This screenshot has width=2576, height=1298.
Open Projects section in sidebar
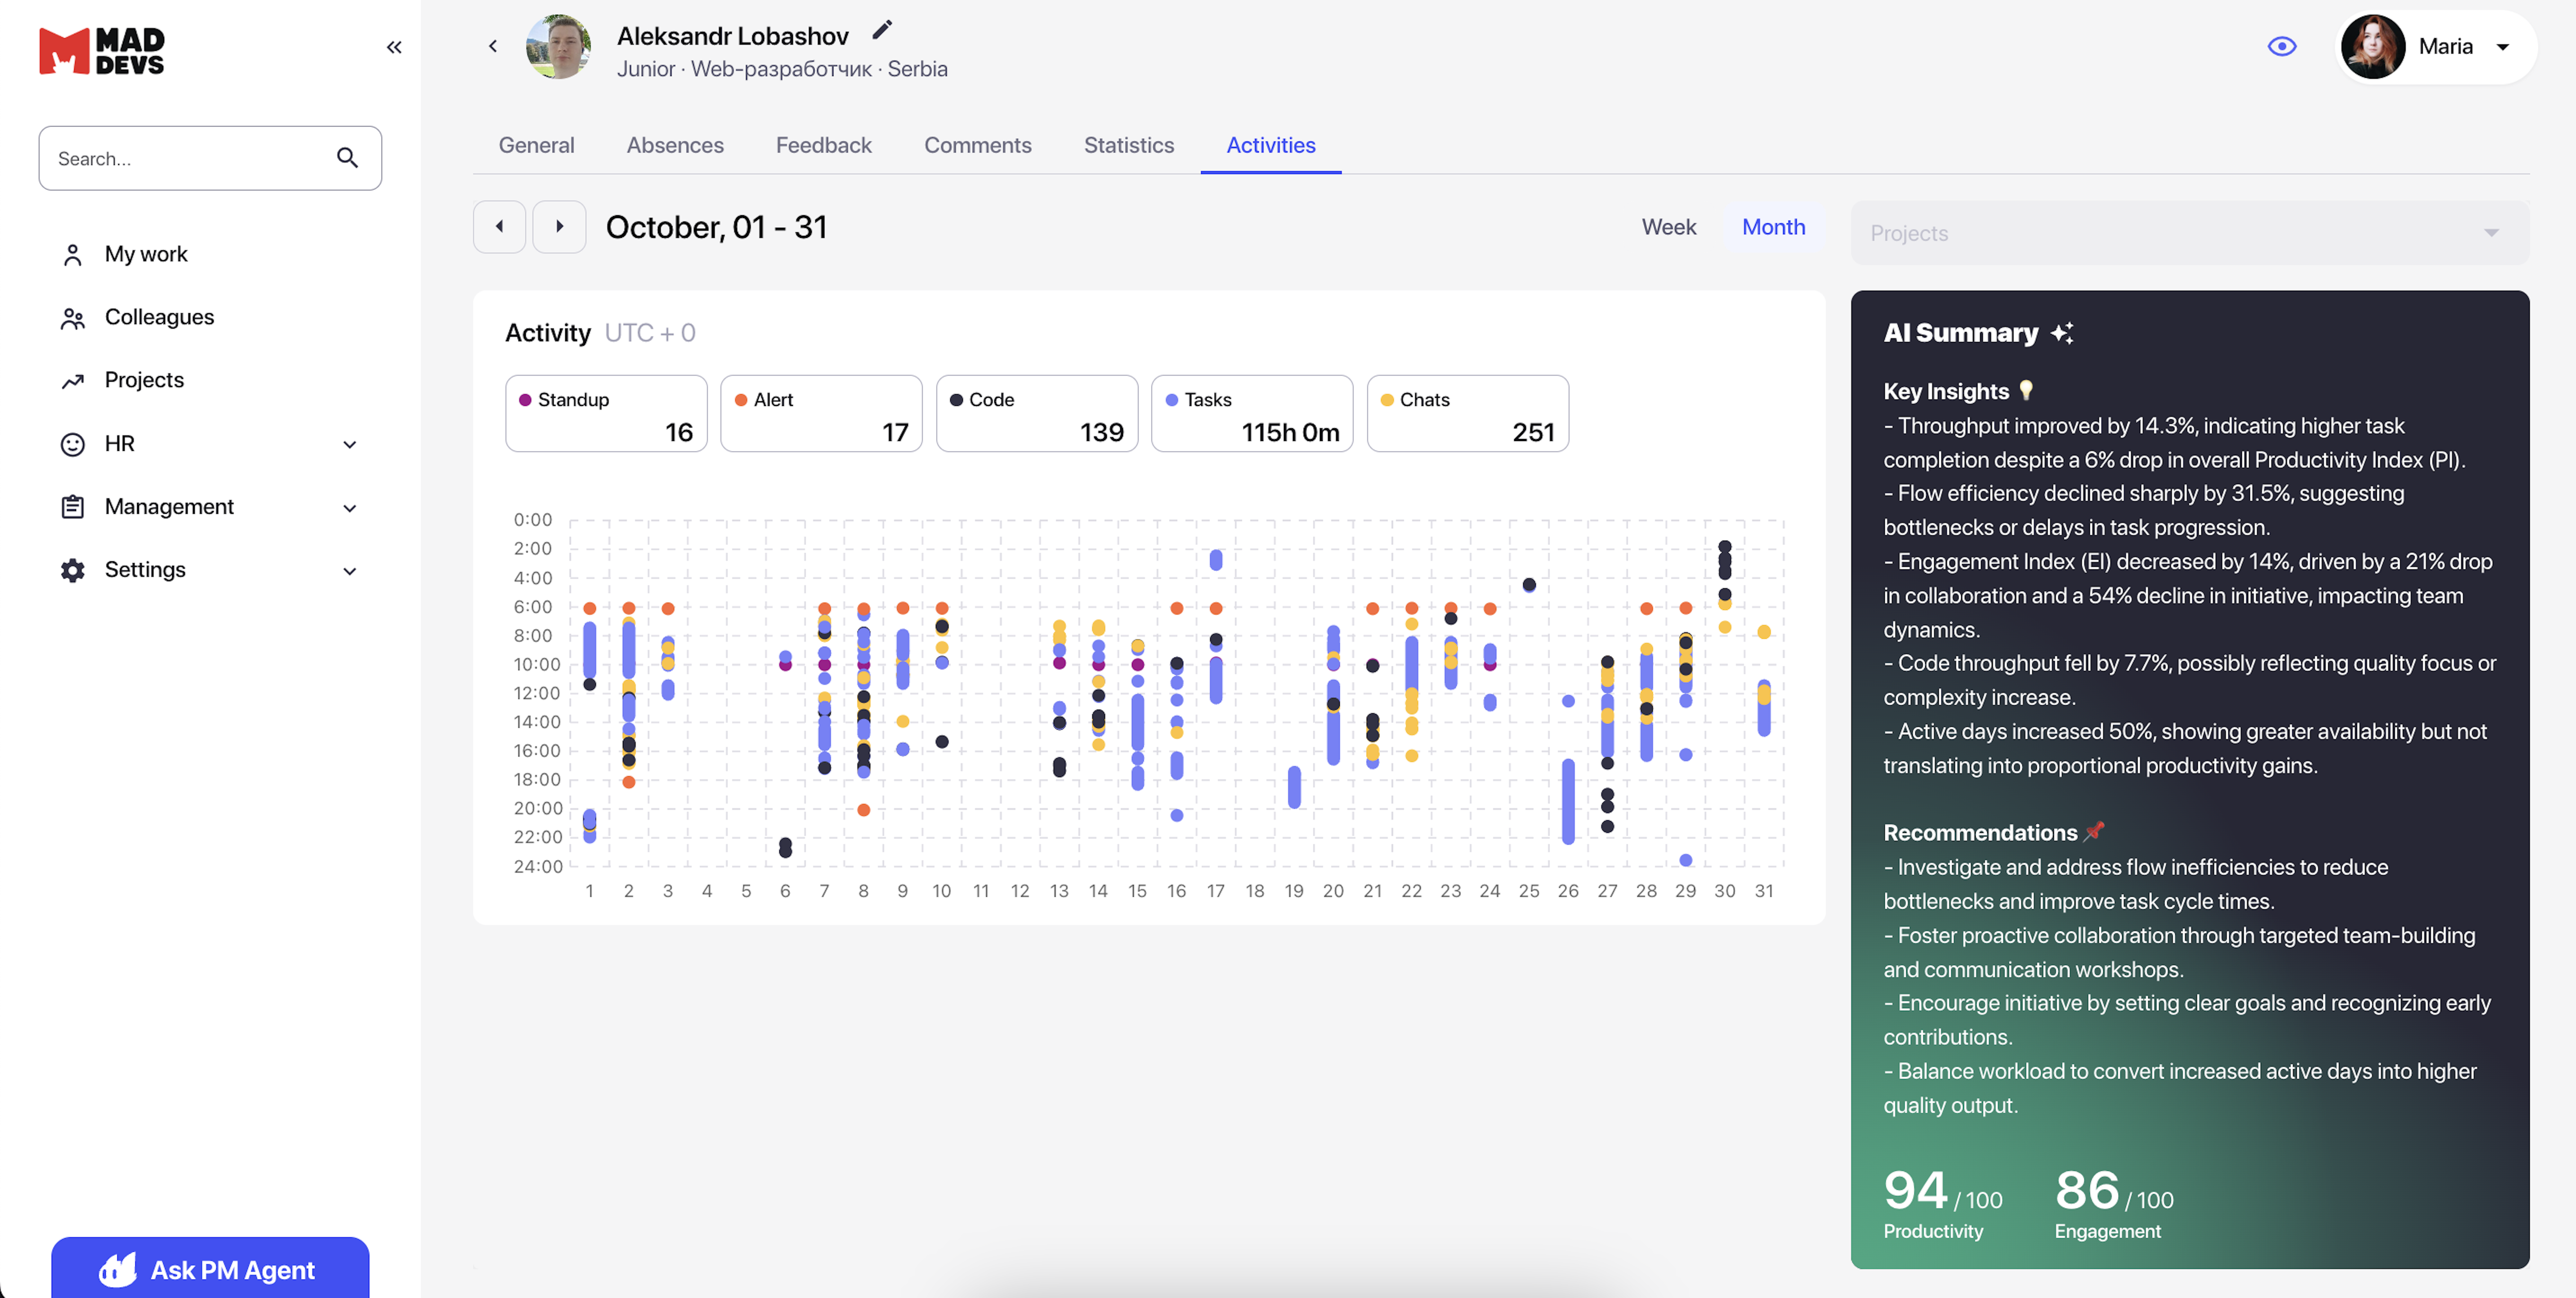[144, 380]
